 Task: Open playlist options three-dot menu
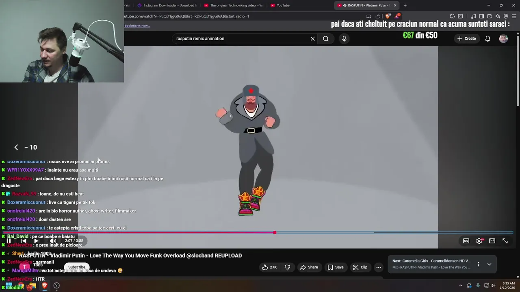coord(478,264)
